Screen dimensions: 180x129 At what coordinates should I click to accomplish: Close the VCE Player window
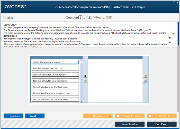(177, 2)
